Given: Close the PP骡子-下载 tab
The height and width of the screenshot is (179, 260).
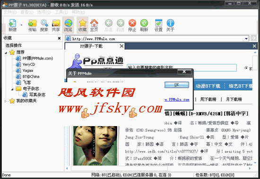Looking at the screenshot, I should 121,46.
